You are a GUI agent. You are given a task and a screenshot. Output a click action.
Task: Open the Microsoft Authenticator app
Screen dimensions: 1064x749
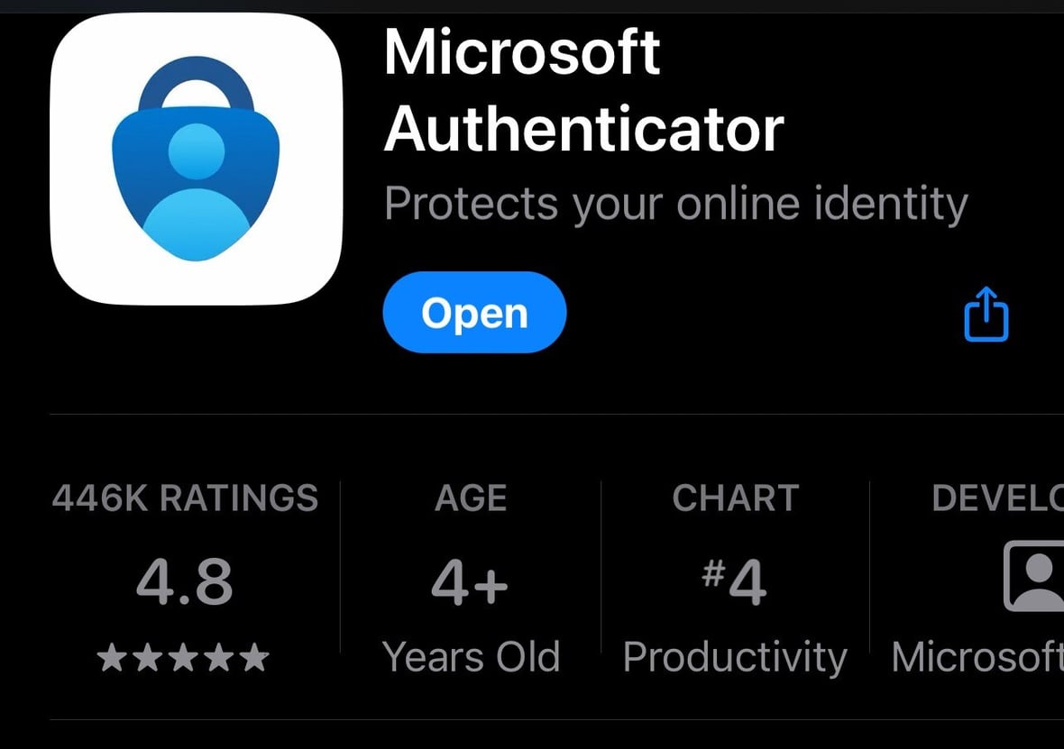click(474, 313)
